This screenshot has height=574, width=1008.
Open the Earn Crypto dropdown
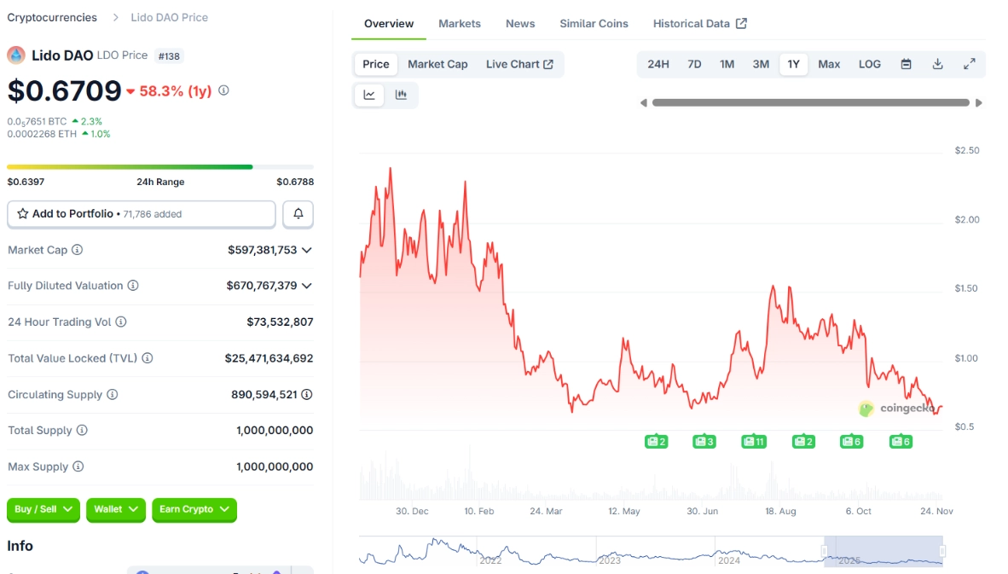(x=194, y=509)
